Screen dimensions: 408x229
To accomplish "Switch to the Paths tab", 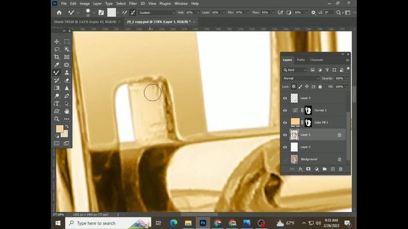I will click(301, 60).
